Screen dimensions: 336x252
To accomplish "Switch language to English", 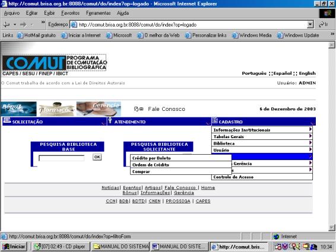I will click(x=307, y=74).
